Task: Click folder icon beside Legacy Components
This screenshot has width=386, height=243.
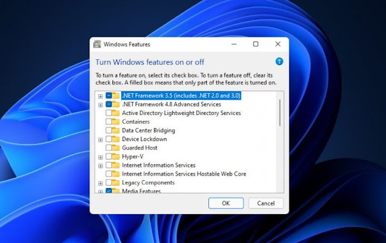Action: tap(116, 183)
